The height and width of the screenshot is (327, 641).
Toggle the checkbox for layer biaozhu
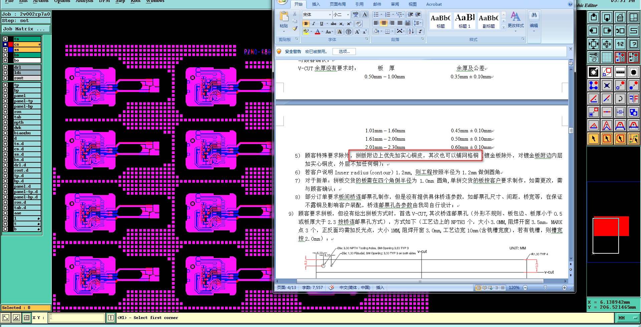[x=5, y=133]
